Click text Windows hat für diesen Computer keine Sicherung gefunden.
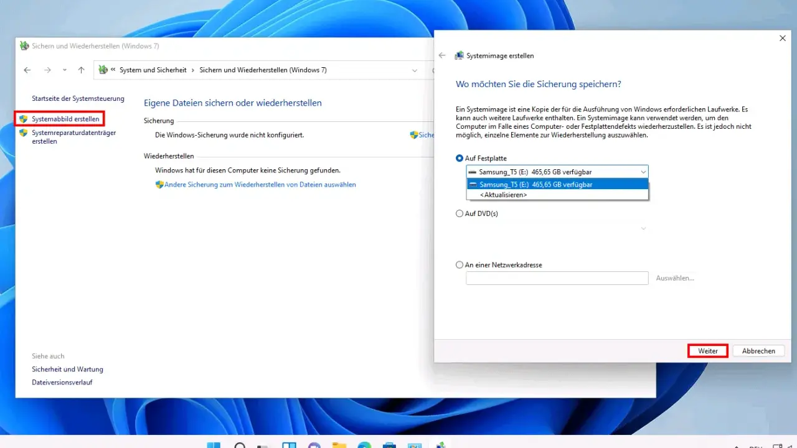The width and height of the screenshot is (797, 448). 248,170
